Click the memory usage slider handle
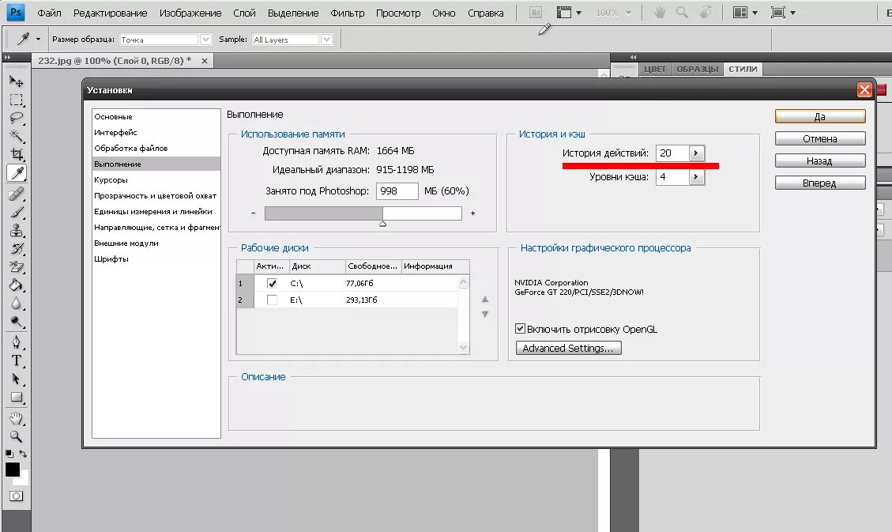The image size is (892, 532). pos(383,224)
